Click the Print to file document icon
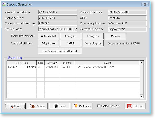Viewport: 155px width, 118px height. 76,106
